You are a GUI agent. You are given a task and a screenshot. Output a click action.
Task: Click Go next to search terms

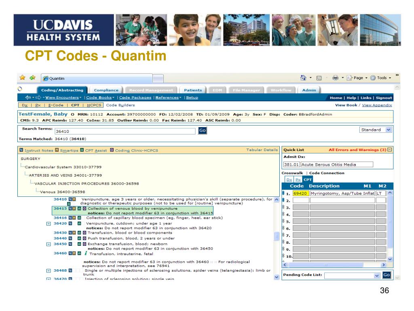[x=202, y=130]
